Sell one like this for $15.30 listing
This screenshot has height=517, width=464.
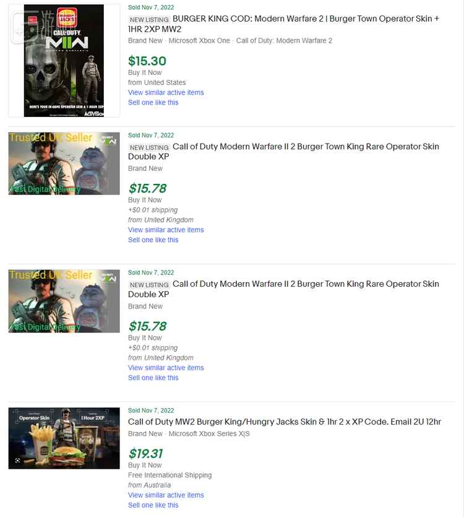153,103
